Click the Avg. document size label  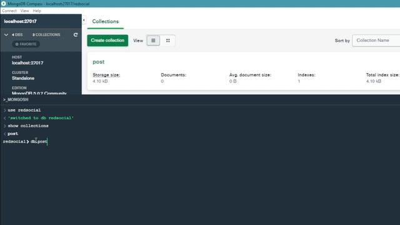point(250,75)
